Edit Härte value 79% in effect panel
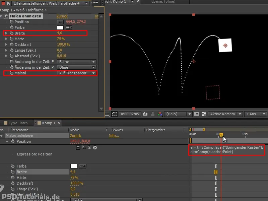The height and width of the screenshot is (201, 268). [x=61, y=39]
